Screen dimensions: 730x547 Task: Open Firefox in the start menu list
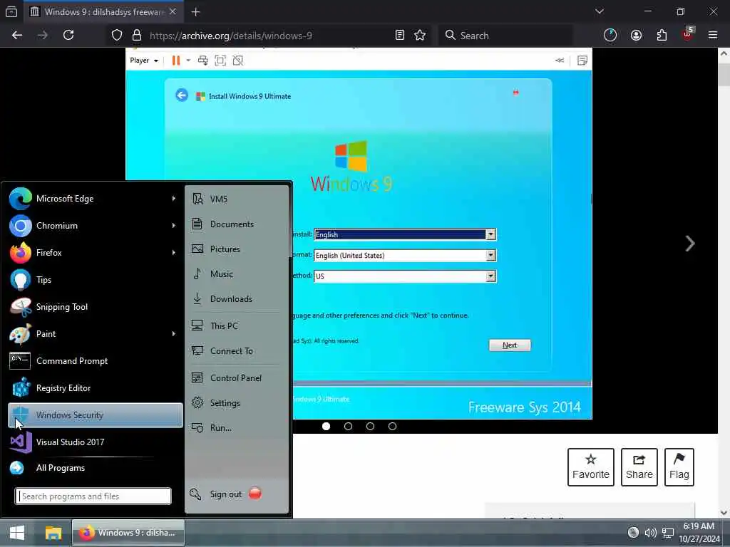[95, 253]
